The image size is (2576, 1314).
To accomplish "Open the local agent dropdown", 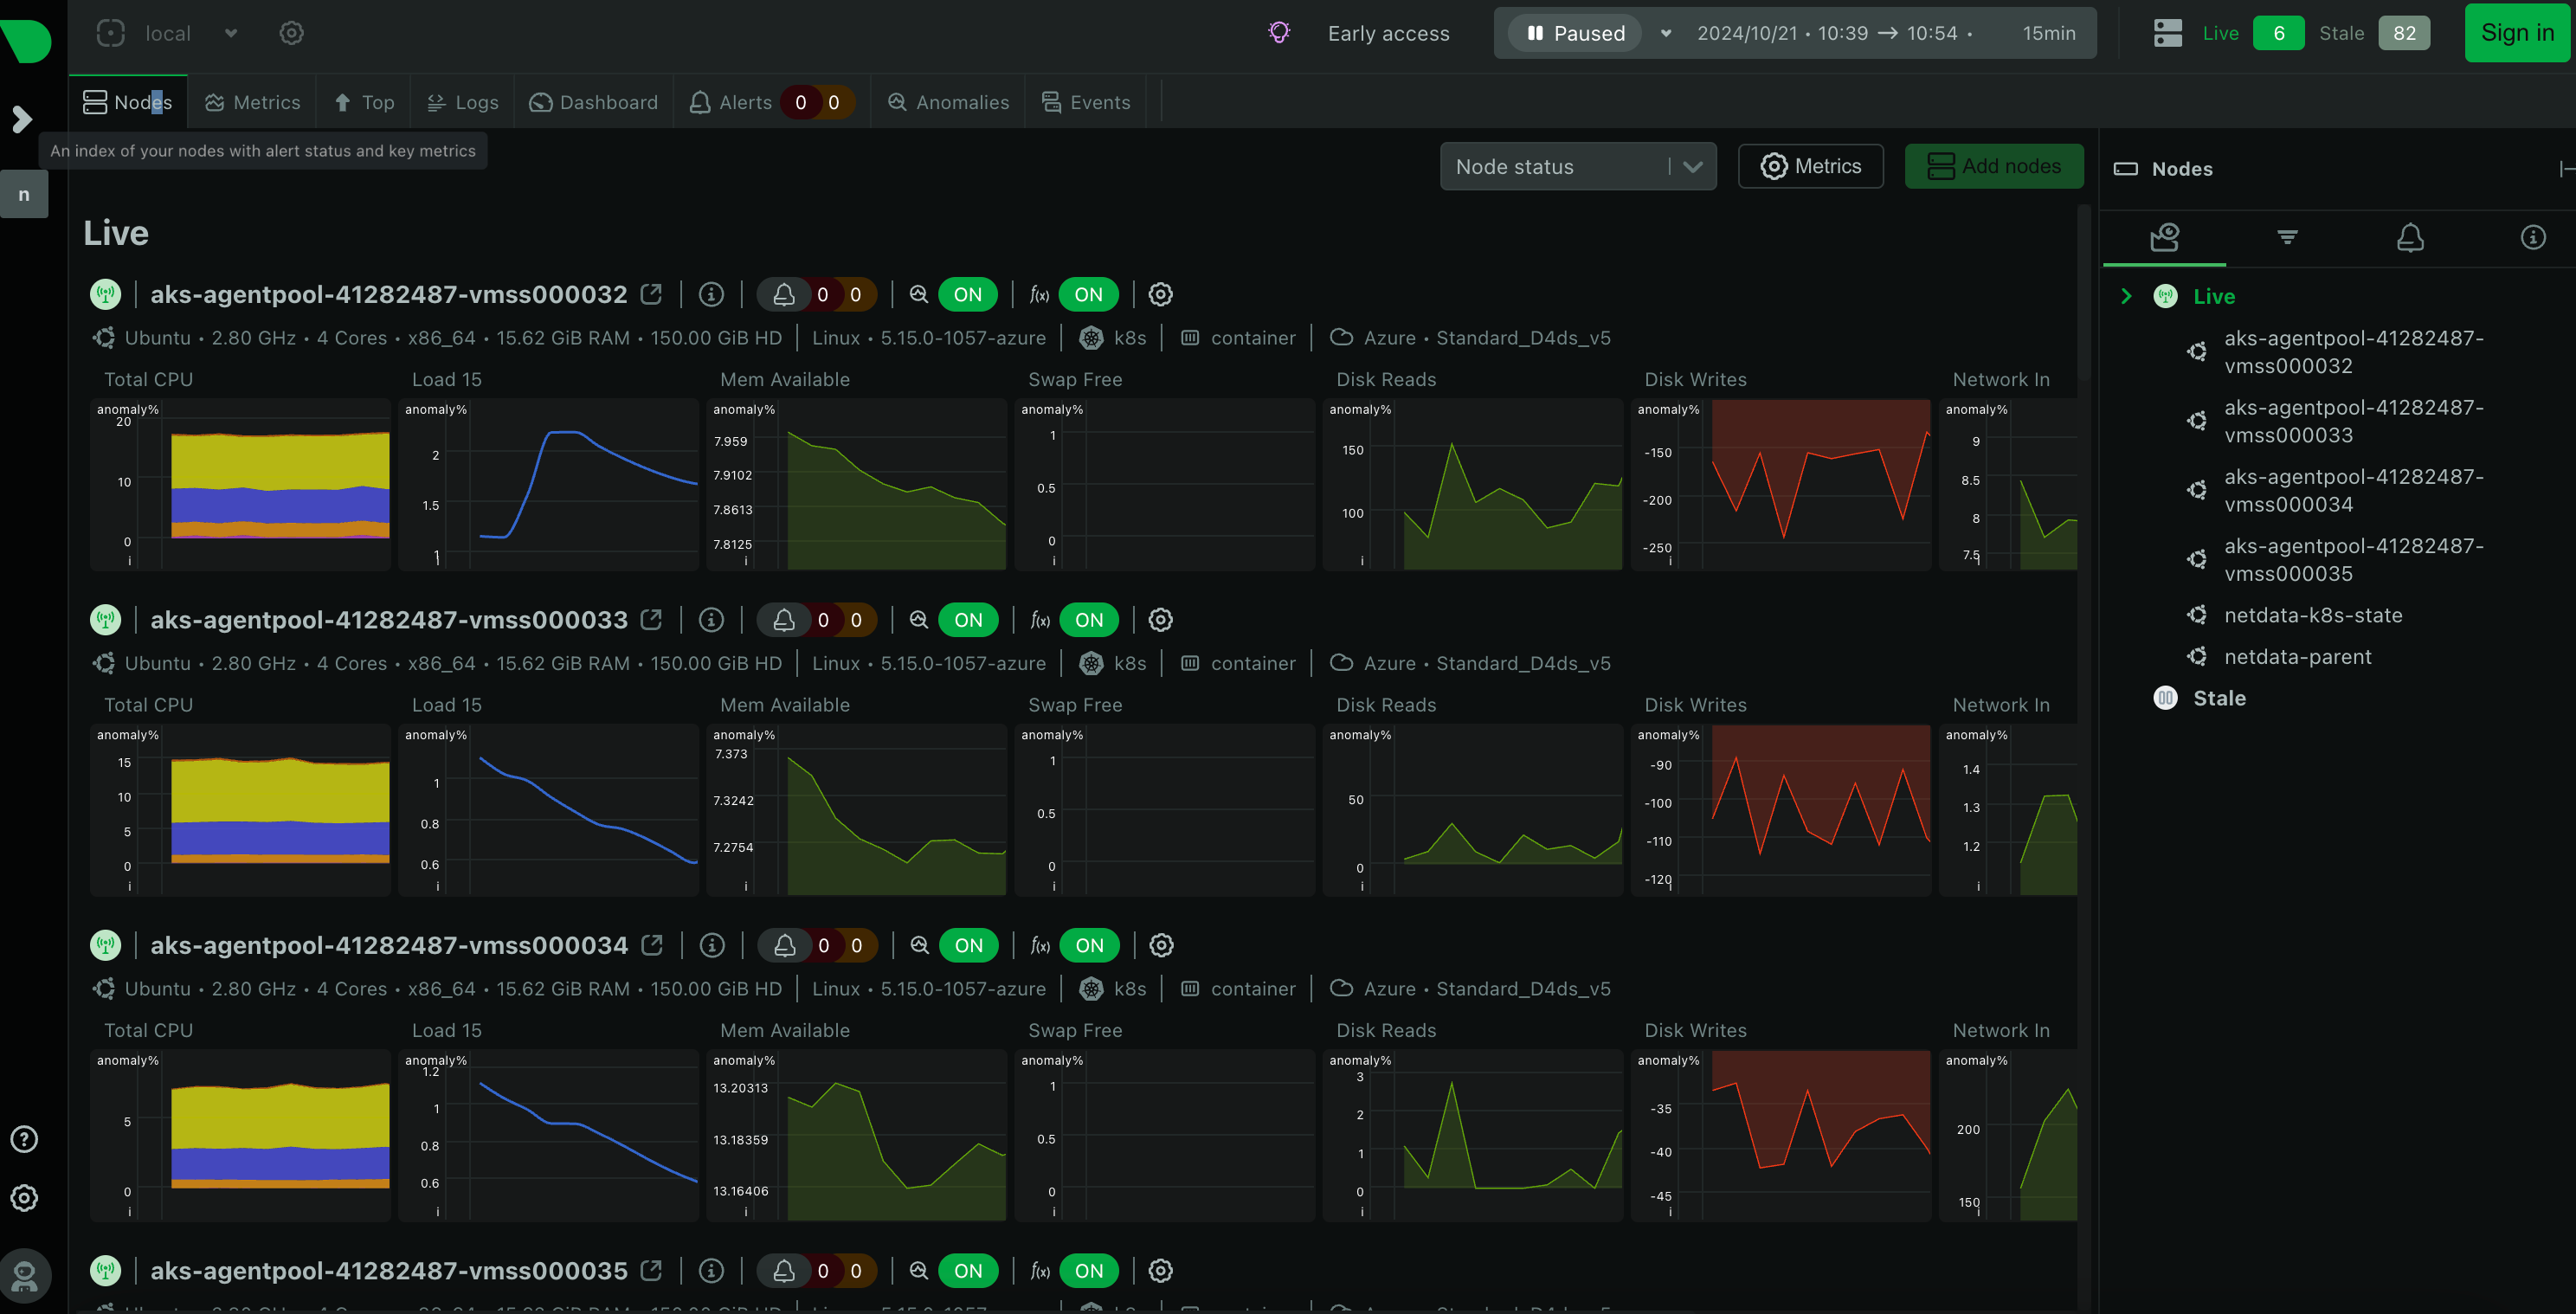I will click(168, 33).
